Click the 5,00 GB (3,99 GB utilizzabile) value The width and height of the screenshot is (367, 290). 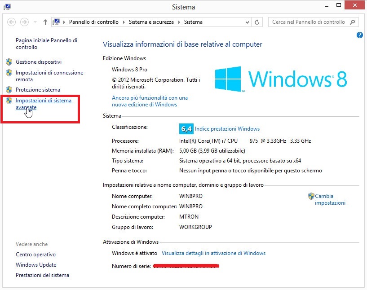click(x=212, y=151)
